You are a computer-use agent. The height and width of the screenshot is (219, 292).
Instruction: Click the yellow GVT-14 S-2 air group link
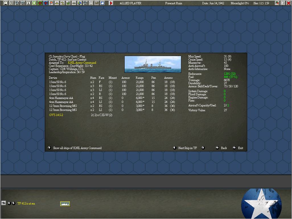[x=56, y=115]
